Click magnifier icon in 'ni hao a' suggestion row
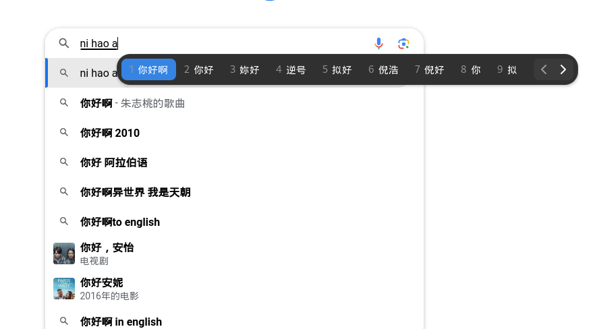Viewport: 595px width, 329px height. tap(63, 73)
